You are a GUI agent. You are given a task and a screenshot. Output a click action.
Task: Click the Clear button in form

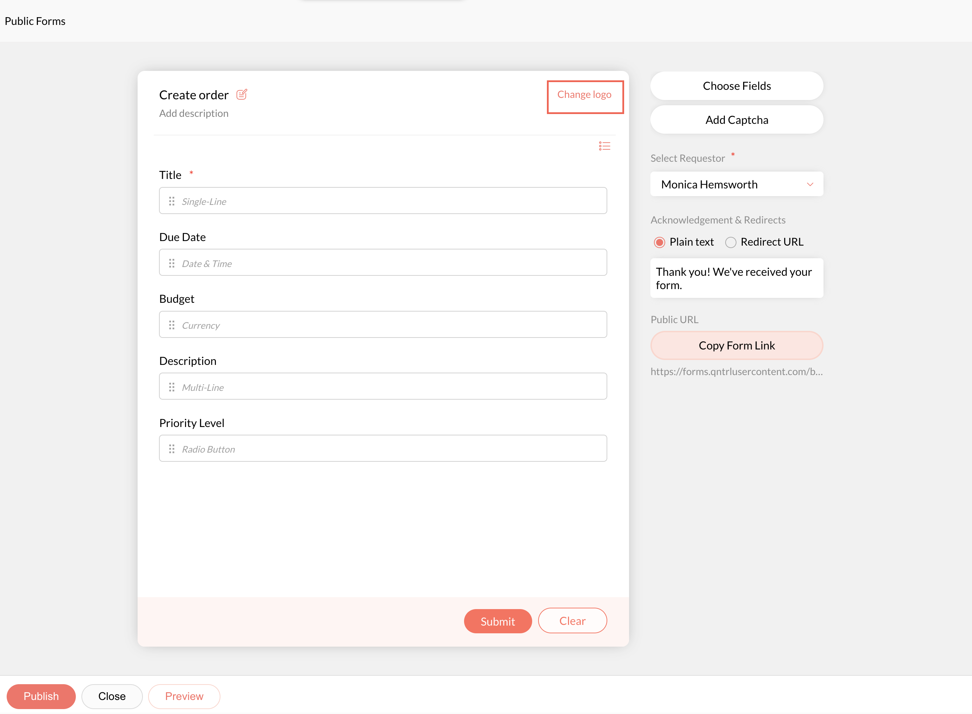click(x=572, y=621)
